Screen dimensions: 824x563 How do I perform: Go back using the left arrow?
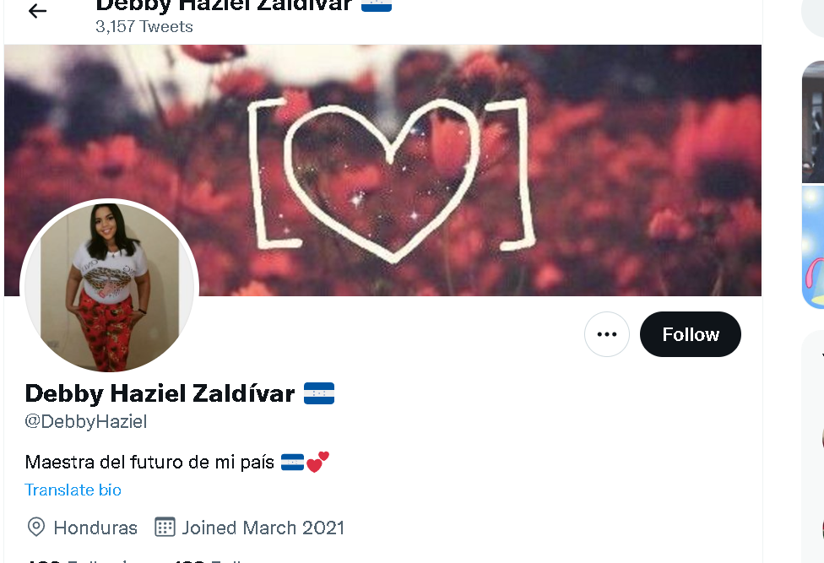click(37, 11)
